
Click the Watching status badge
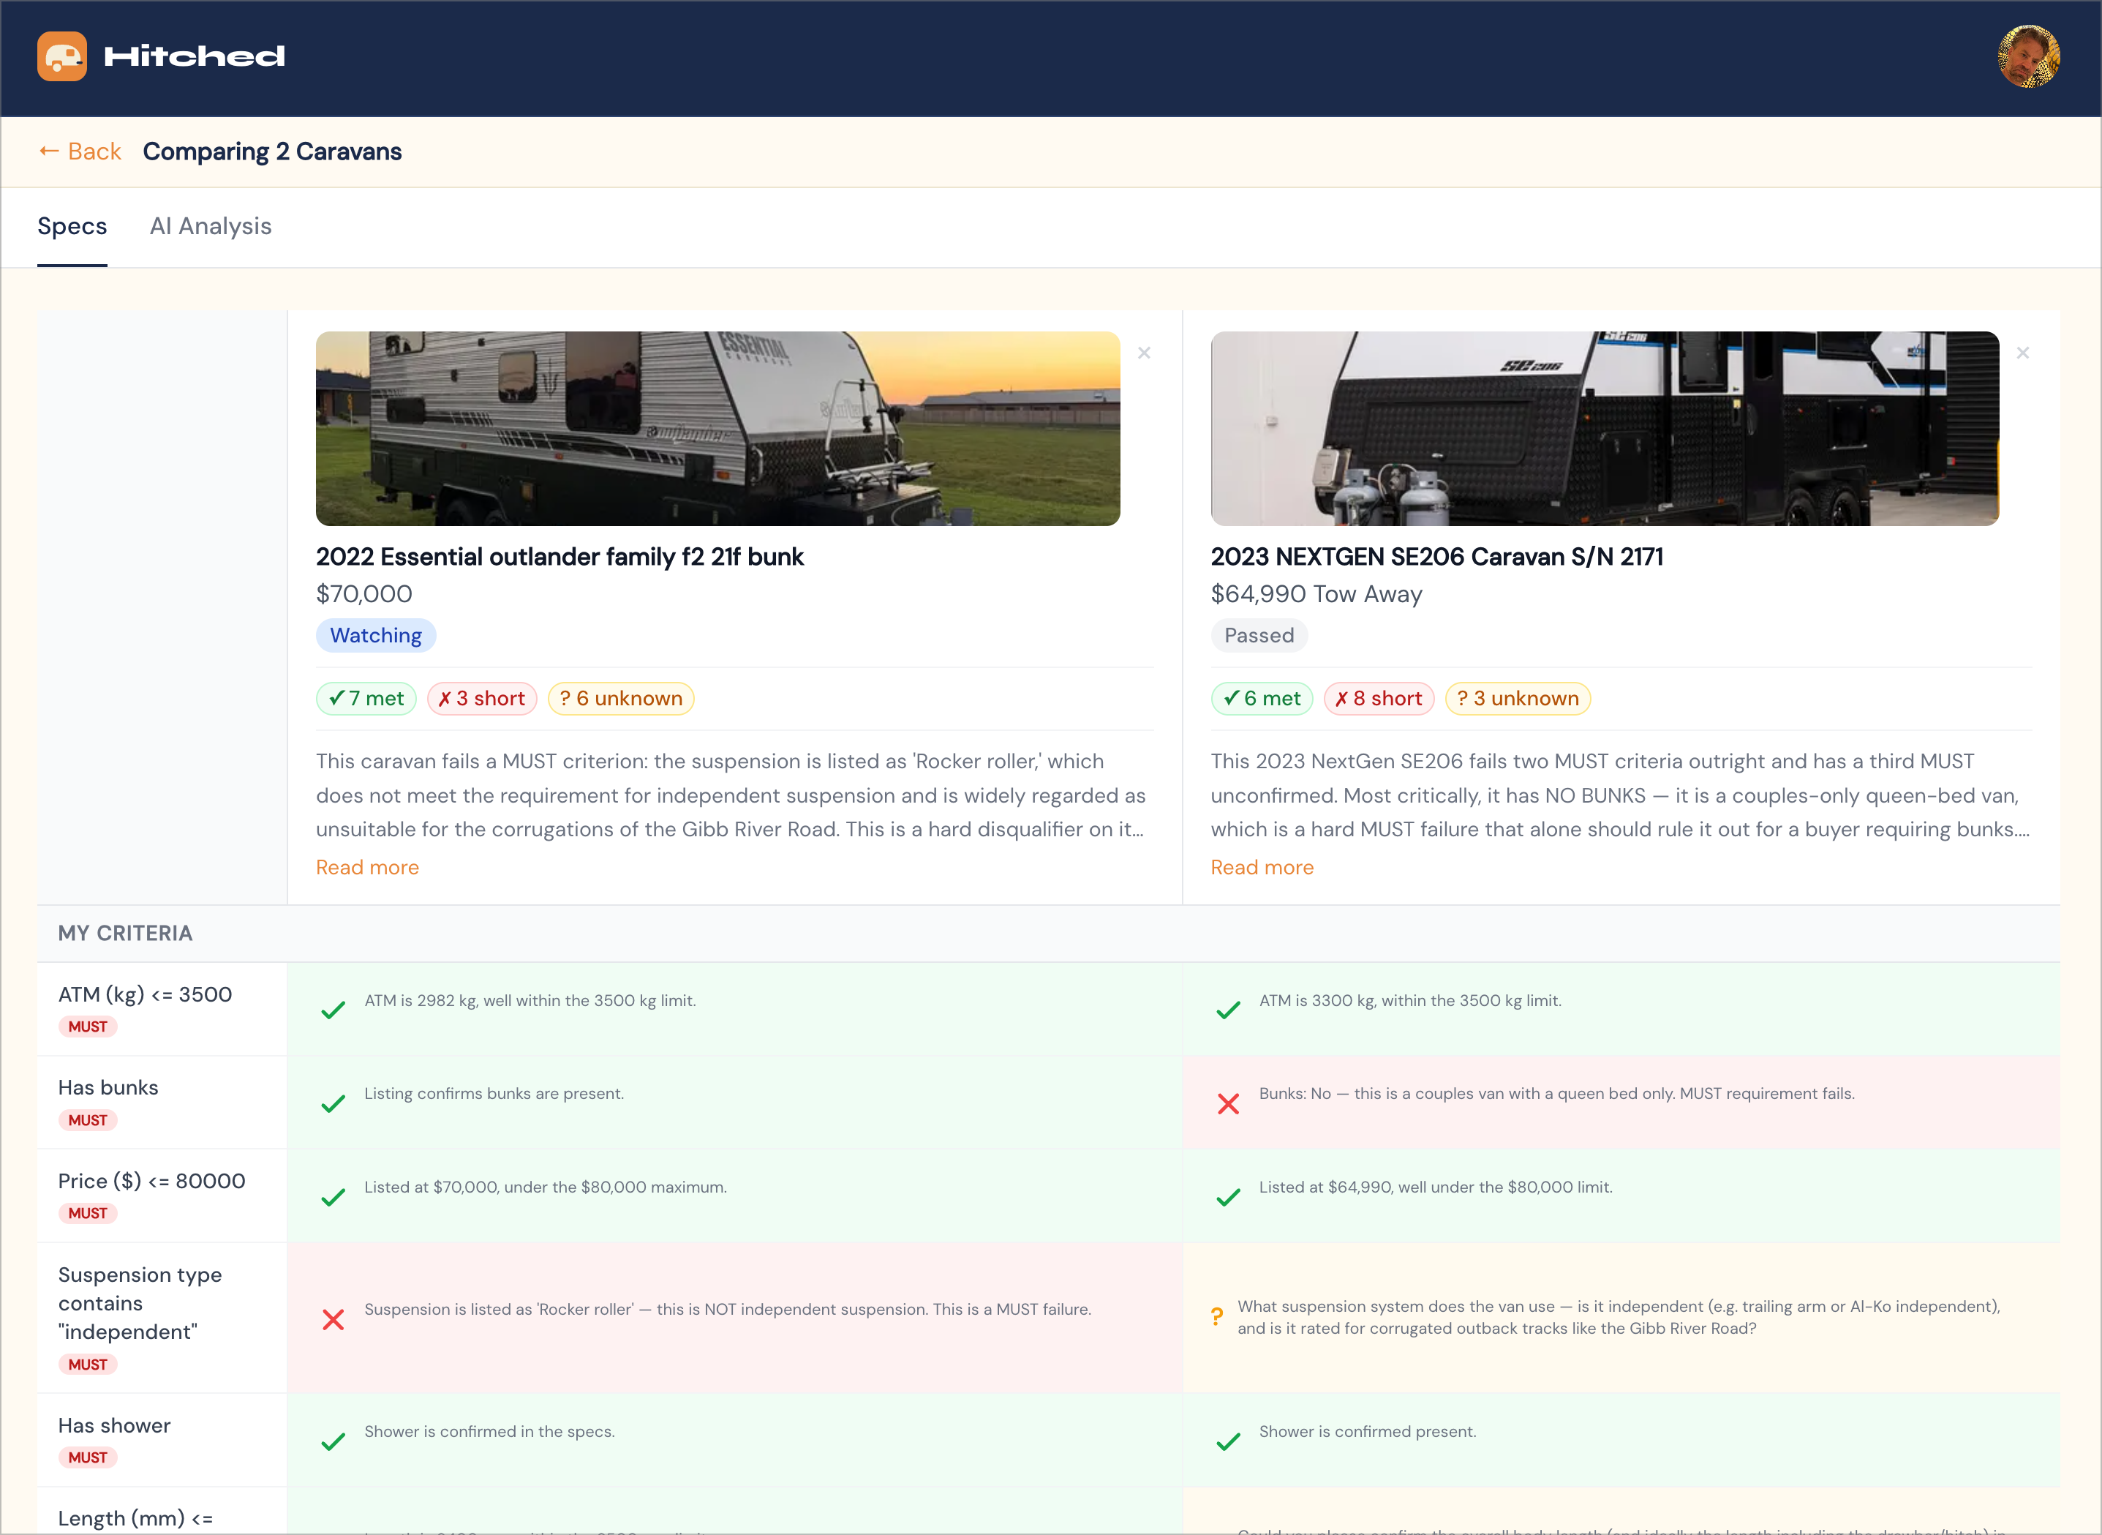tap(376, 636)
